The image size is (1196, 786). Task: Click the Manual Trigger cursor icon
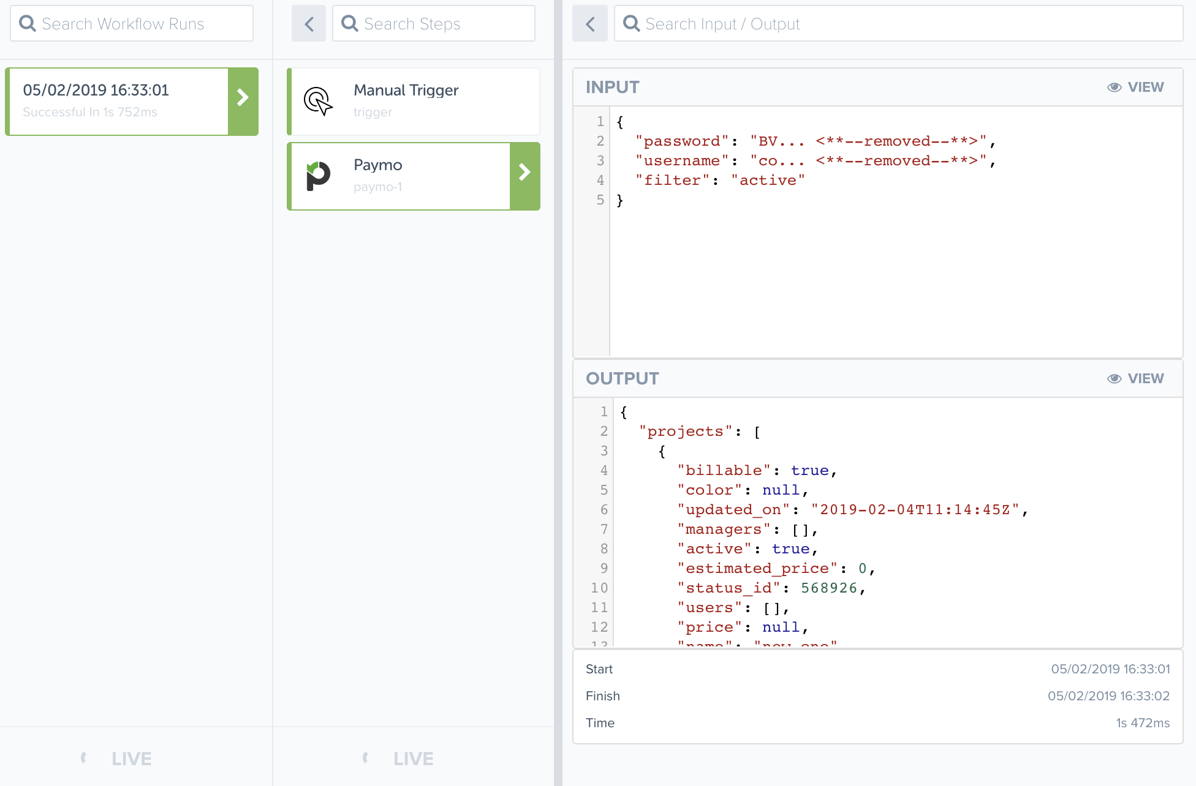[318, 101]
